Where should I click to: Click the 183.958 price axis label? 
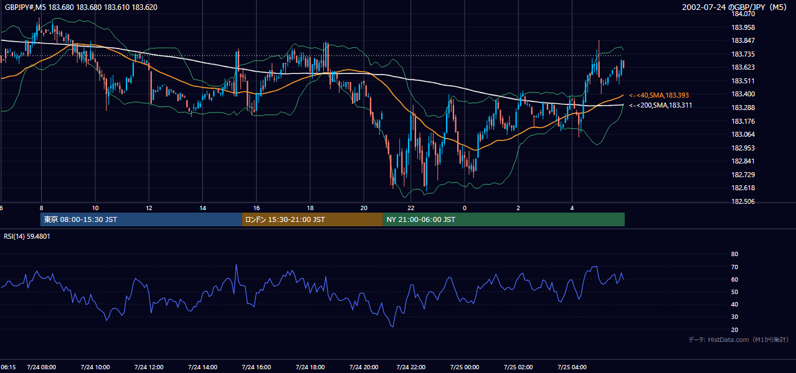[742, 27]
